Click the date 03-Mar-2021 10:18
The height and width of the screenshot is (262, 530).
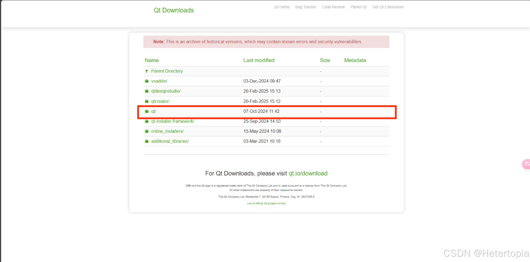(x=262, y=141)
